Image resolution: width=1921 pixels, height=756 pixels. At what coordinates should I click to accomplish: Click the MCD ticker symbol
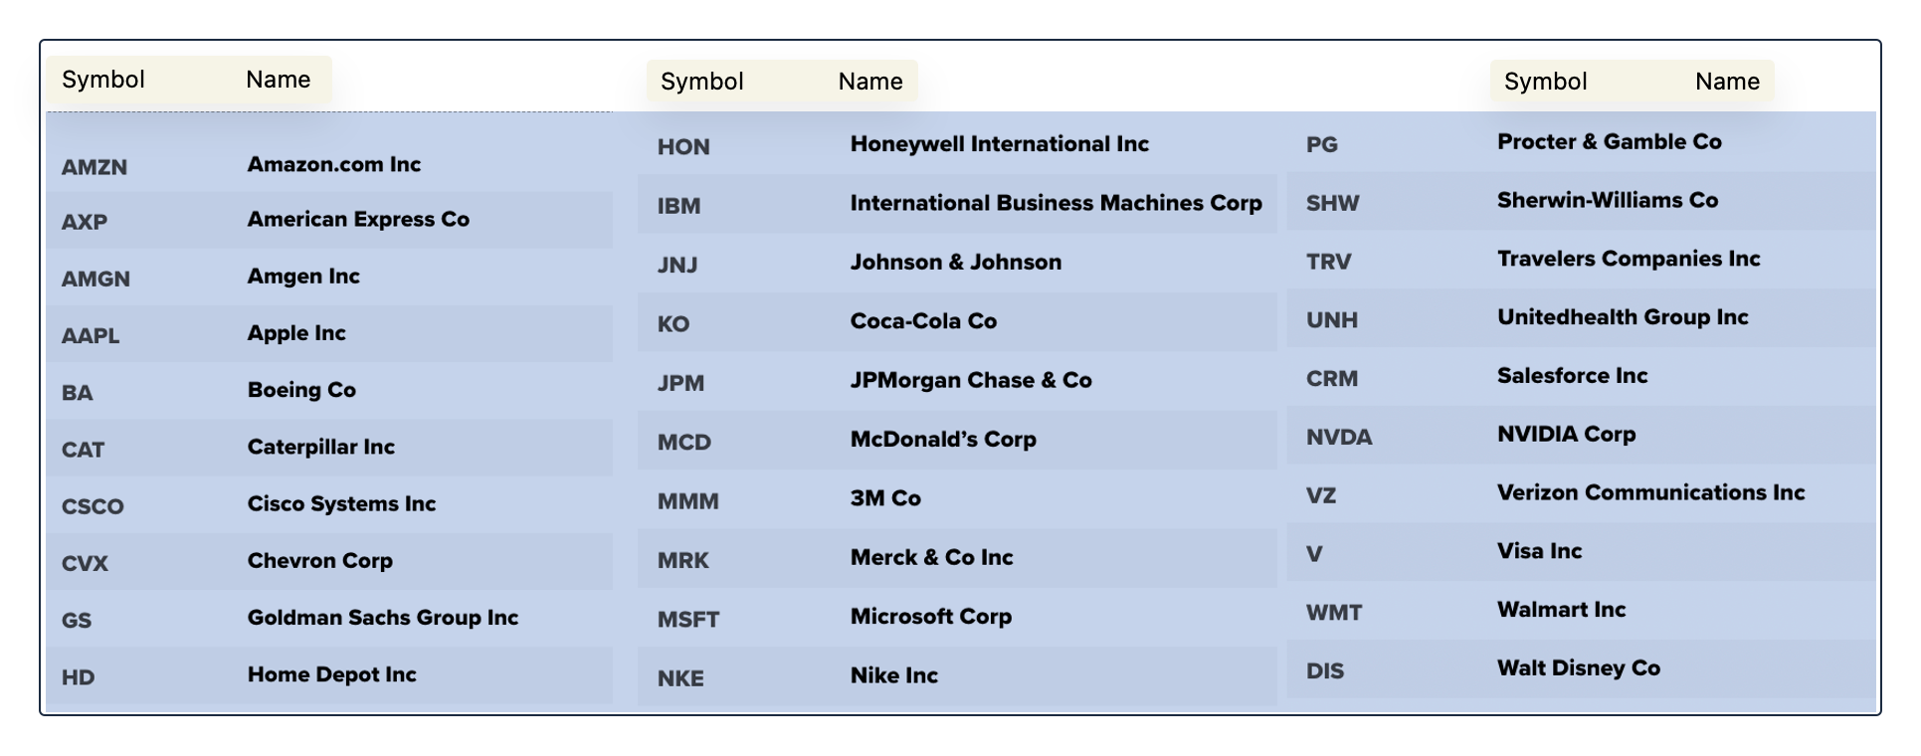pyautogui.click(x=684, y=443)
